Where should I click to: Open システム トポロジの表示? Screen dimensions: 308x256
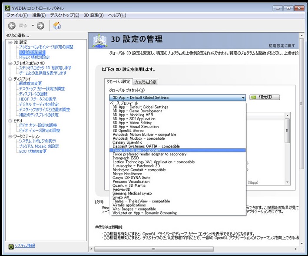coord(37,141)
